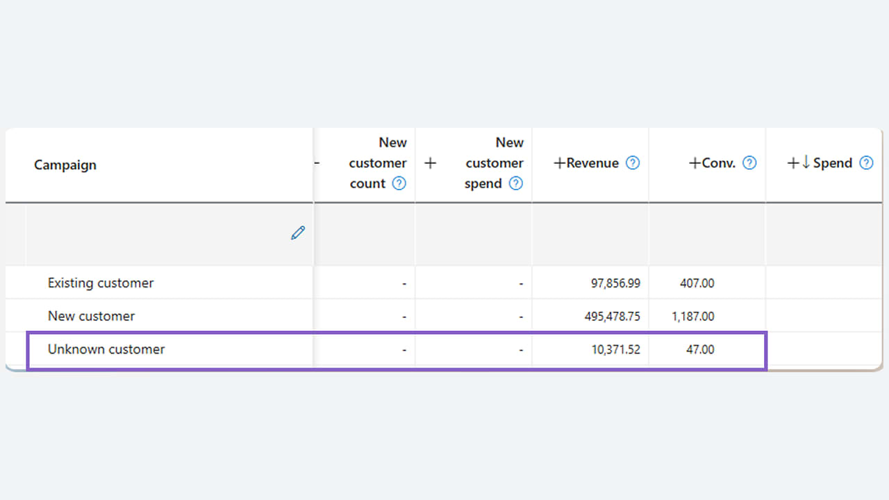This screenshot has height=500, width=889.
Task: Expand the Revenue column group
Action: click(558, 162)
